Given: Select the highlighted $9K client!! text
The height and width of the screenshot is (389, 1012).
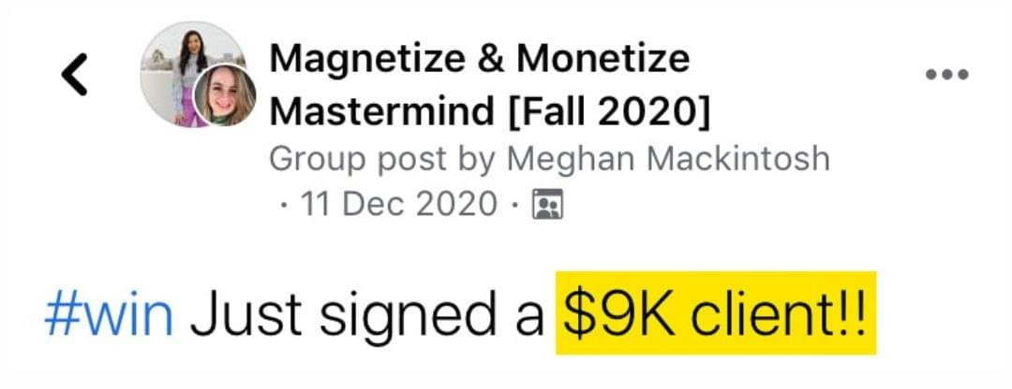Looking at the screenshot, I should coord(716,313).
